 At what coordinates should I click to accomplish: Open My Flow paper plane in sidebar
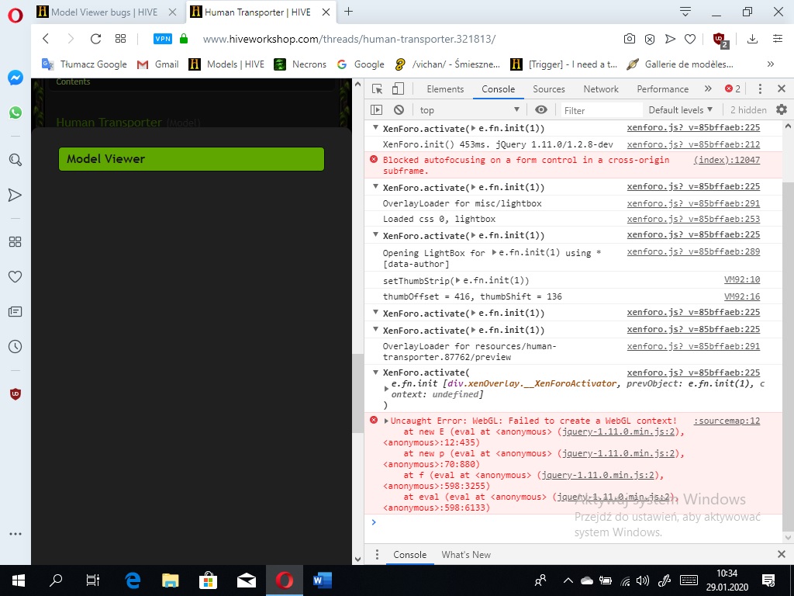pyautogui.click(x=16, y=195)
